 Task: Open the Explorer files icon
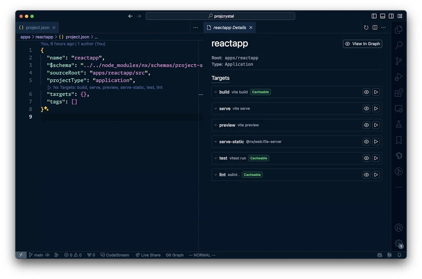[399, 30]
